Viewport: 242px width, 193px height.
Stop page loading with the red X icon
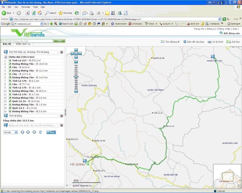click(x=28, y=13)
